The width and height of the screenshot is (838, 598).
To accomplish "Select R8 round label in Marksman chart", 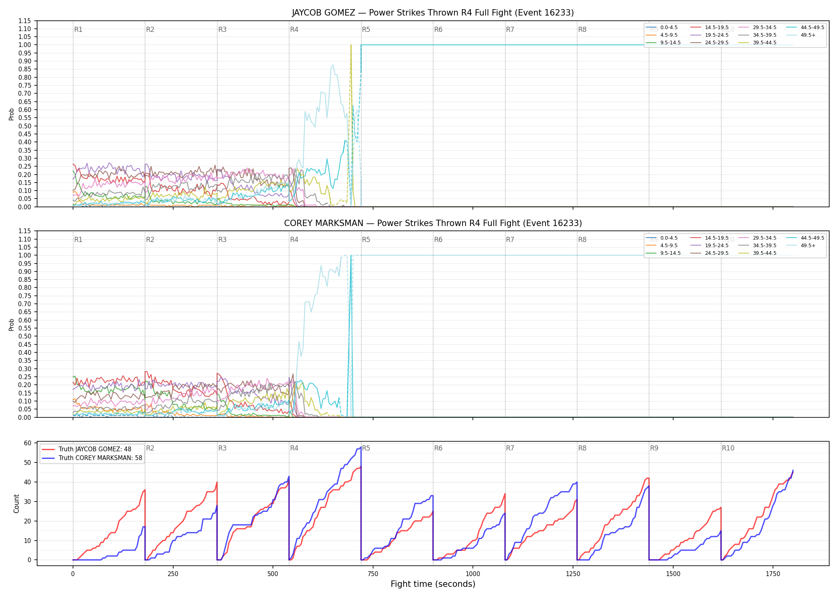I will coord(582,240).
